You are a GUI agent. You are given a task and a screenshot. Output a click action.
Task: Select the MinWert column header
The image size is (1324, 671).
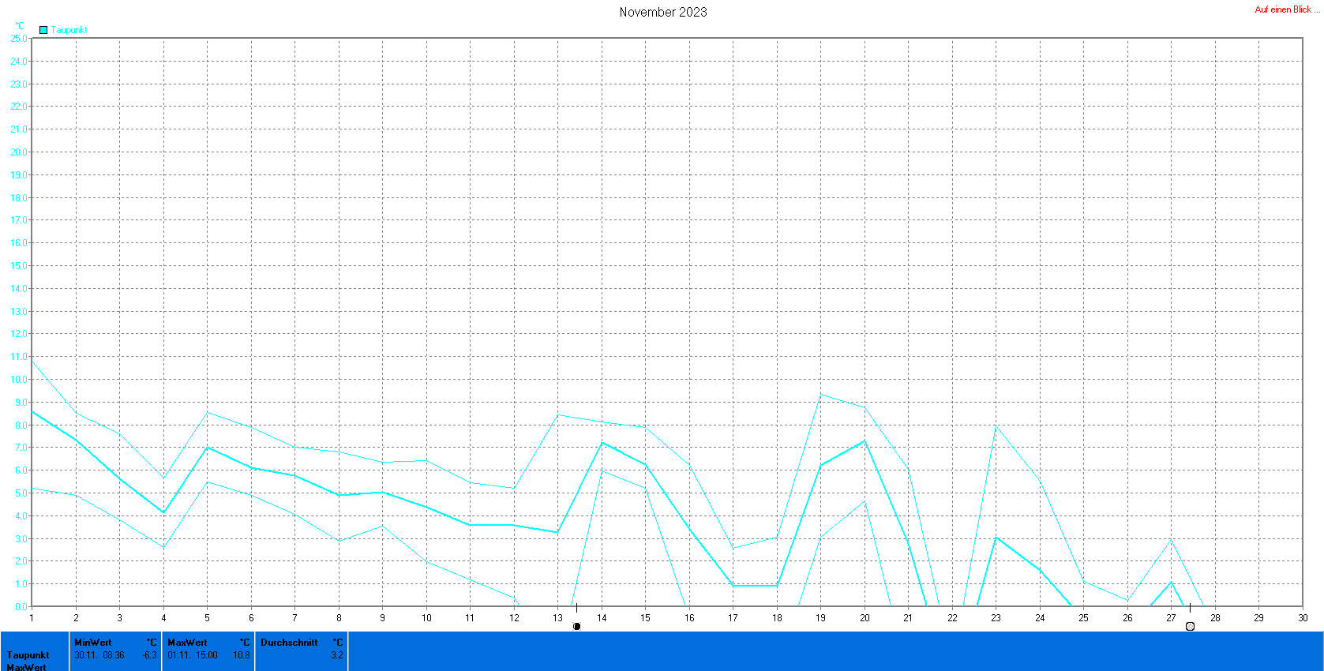pyautogui.click(x=93, y=643)
